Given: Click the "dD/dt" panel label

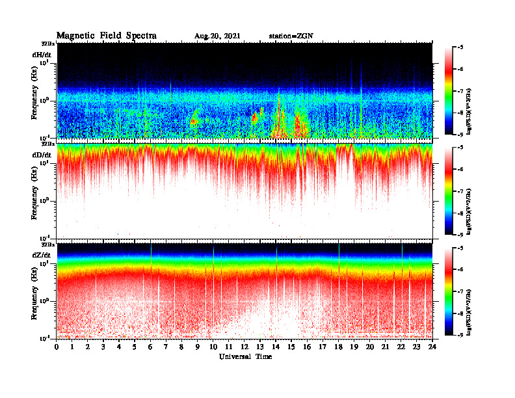Looking at the screenshot, I should point(42,155).
